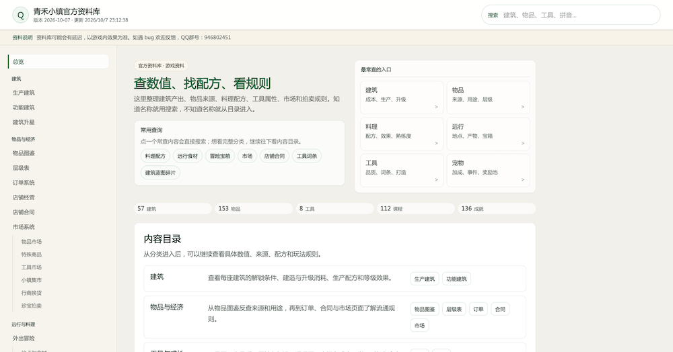Click the arrow on 物品 card

tap(523, 107)
